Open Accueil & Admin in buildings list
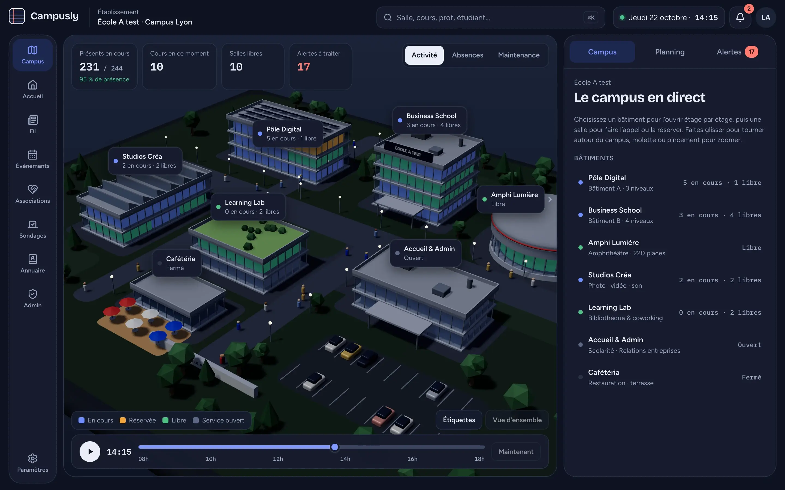The image size is (785, 490). (x=669, y=345)
